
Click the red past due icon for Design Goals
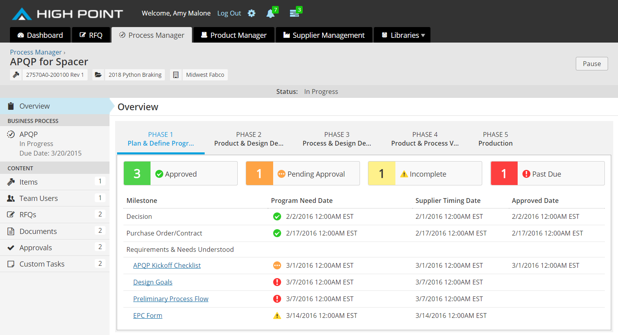277,282
